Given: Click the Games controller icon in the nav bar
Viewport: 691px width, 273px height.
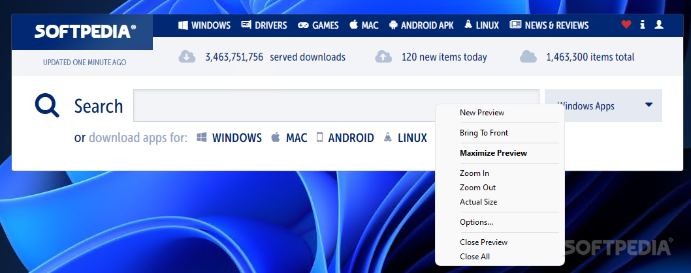Looking at the screenshot, I should pos(303,25).
